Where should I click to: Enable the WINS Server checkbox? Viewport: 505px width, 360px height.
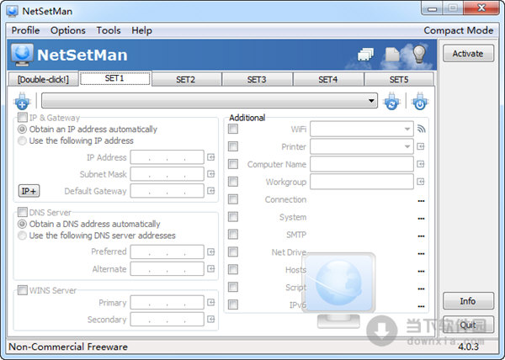pos(23,290)
